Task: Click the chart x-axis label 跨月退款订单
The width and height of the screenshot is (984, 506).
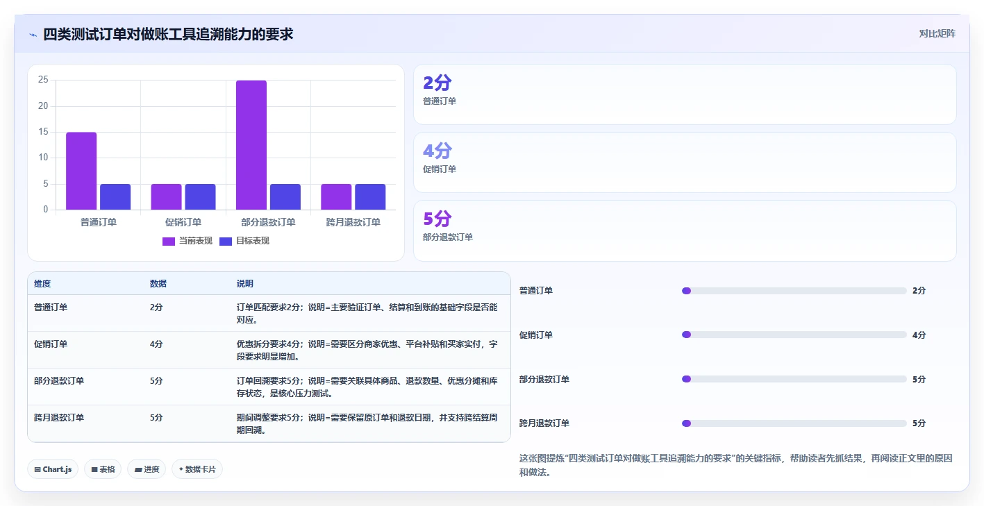Action: [x=353, y=222]
